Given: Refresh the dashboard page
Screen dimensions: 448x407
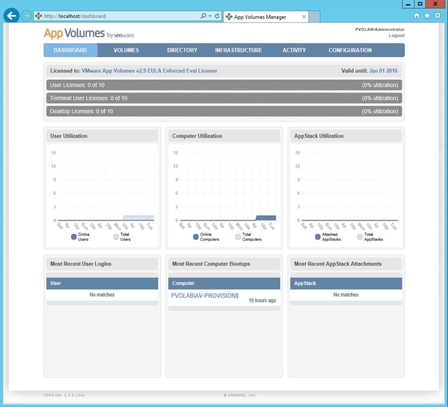Looking at the screenshot, I should tap(217, 16).
